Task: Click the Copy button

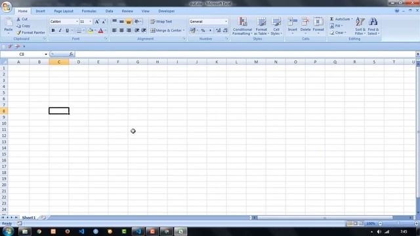Action: tap(23, 26)
